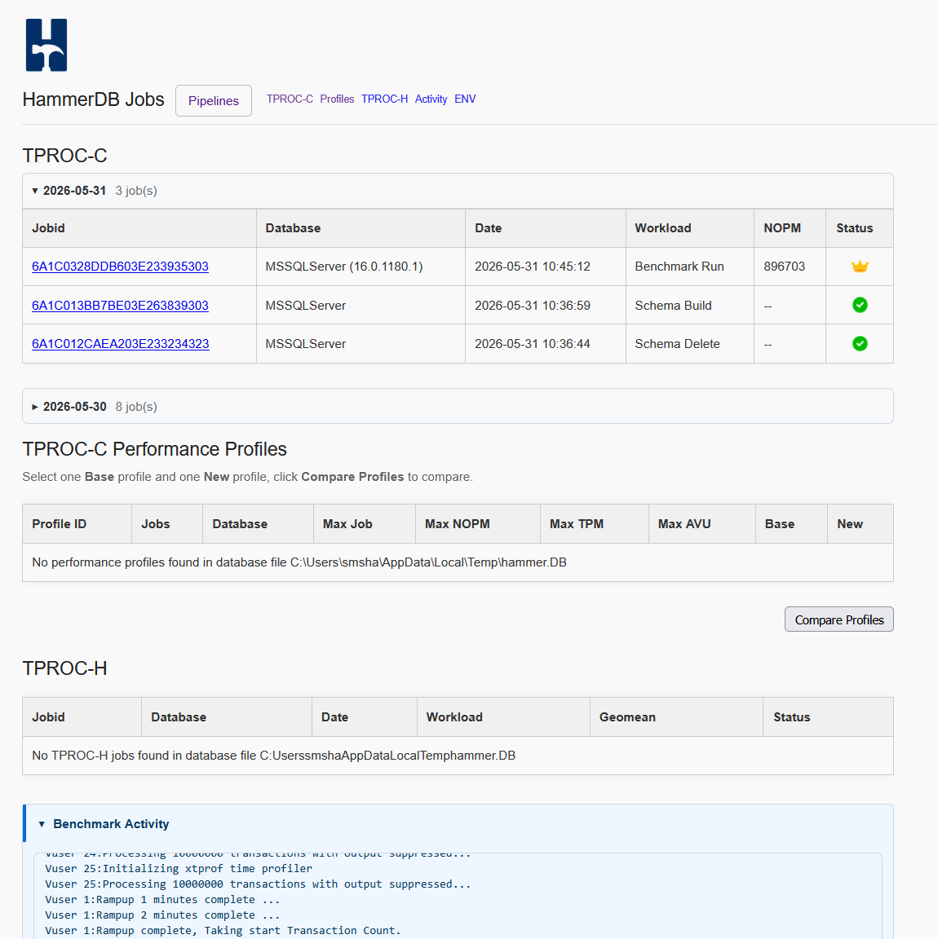Click the gold crown status icon for Benchmark Run
Screen dimensions: 938x939
coord(860,267)
